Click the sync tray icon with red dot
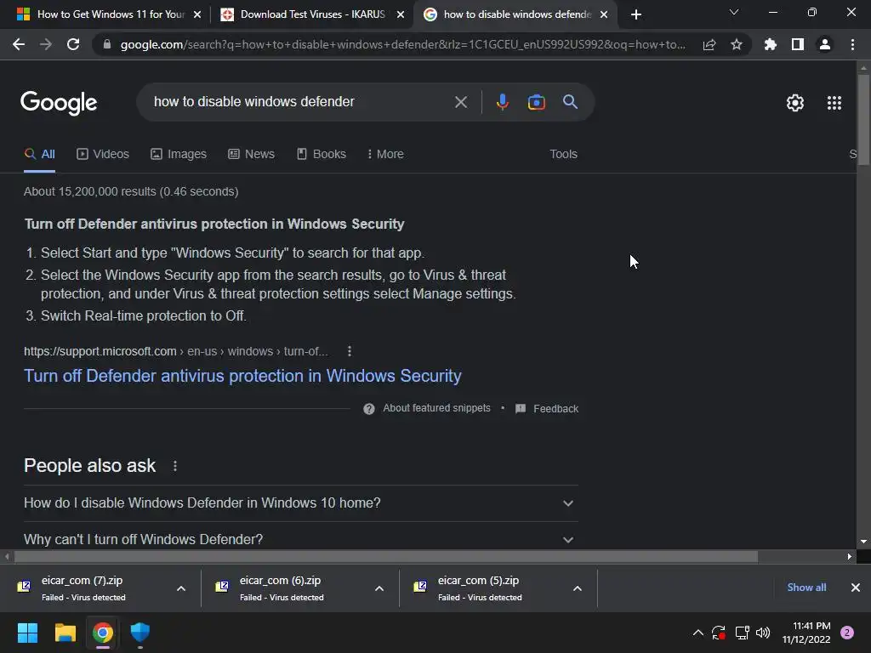Viewport: 871px width, 653px height. pyautogui.click(x=718, y=633)
